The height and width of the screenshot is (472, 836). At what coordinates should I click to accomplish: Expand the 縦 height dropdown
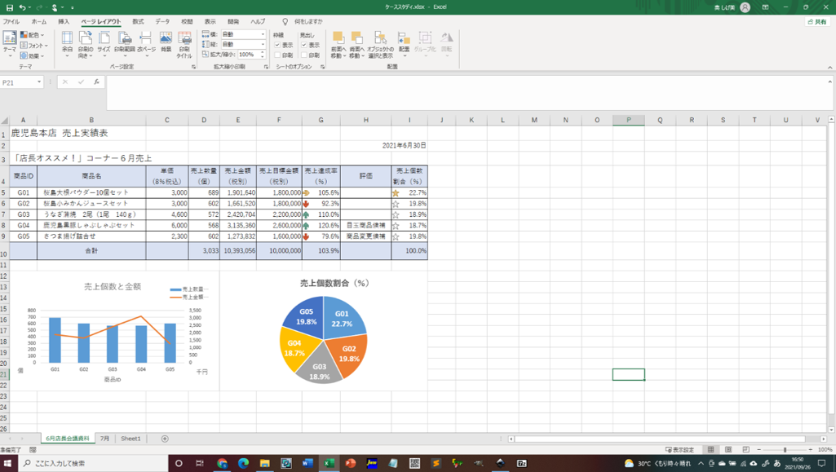[263, 45]
